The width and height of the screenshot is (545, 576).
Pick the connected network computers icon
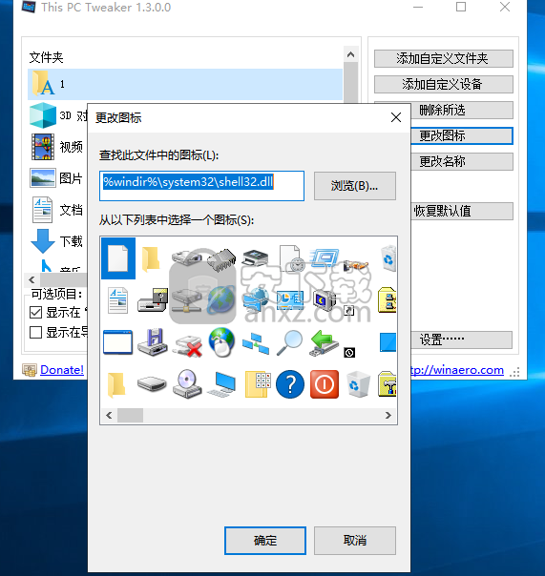pos(256,343)
